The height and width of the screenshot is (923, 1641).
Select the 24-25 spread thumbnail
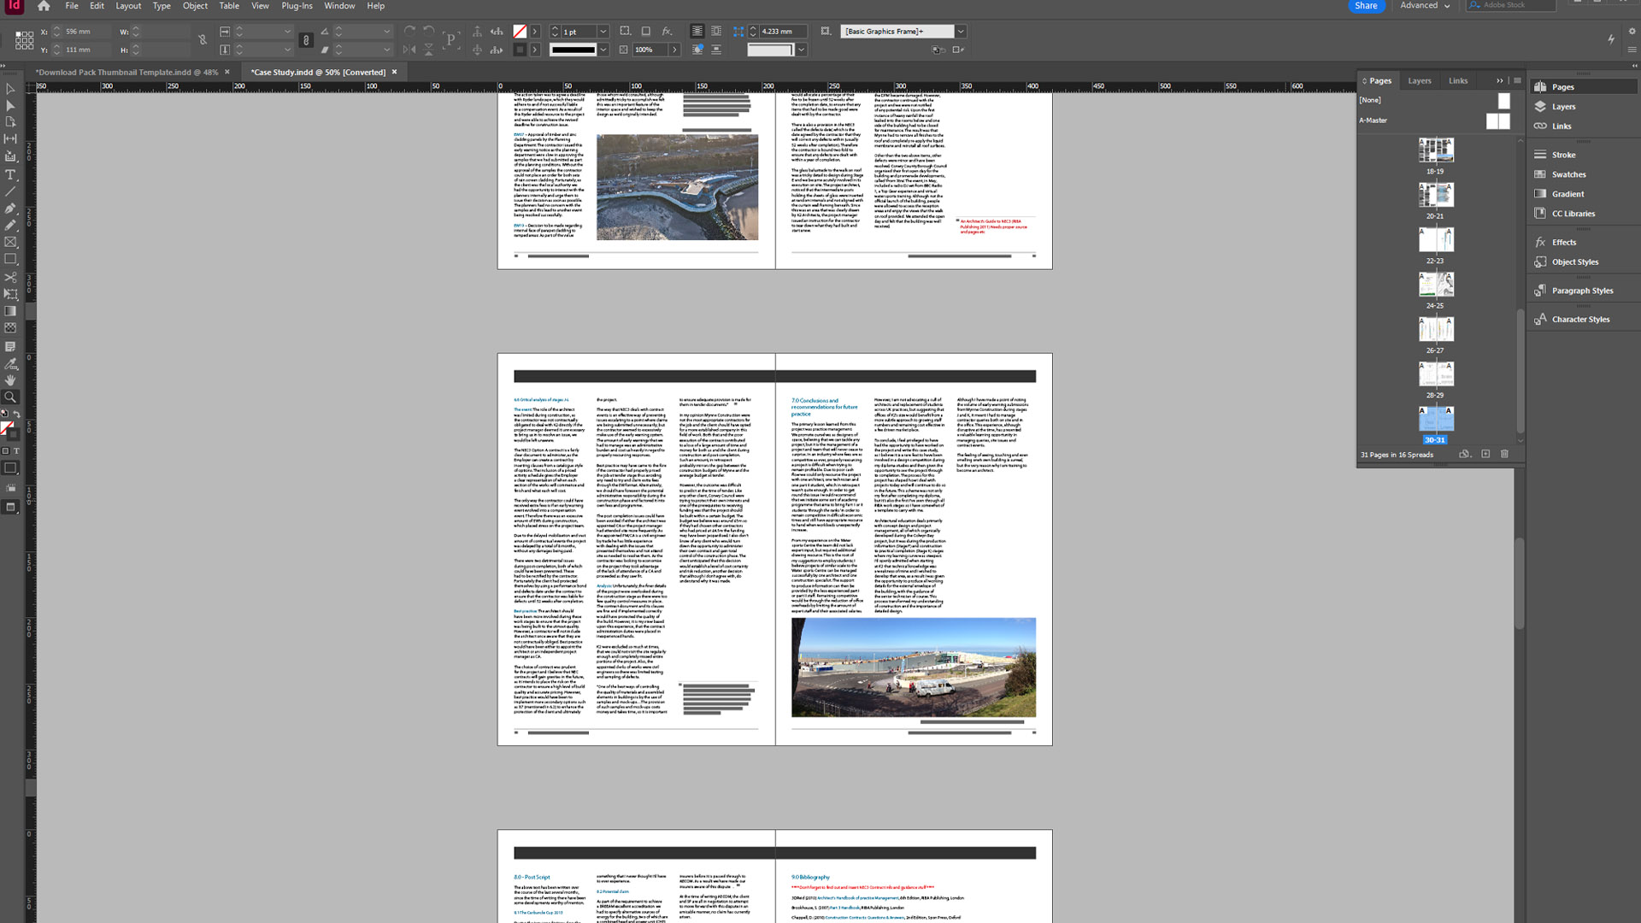[1437, 284]
